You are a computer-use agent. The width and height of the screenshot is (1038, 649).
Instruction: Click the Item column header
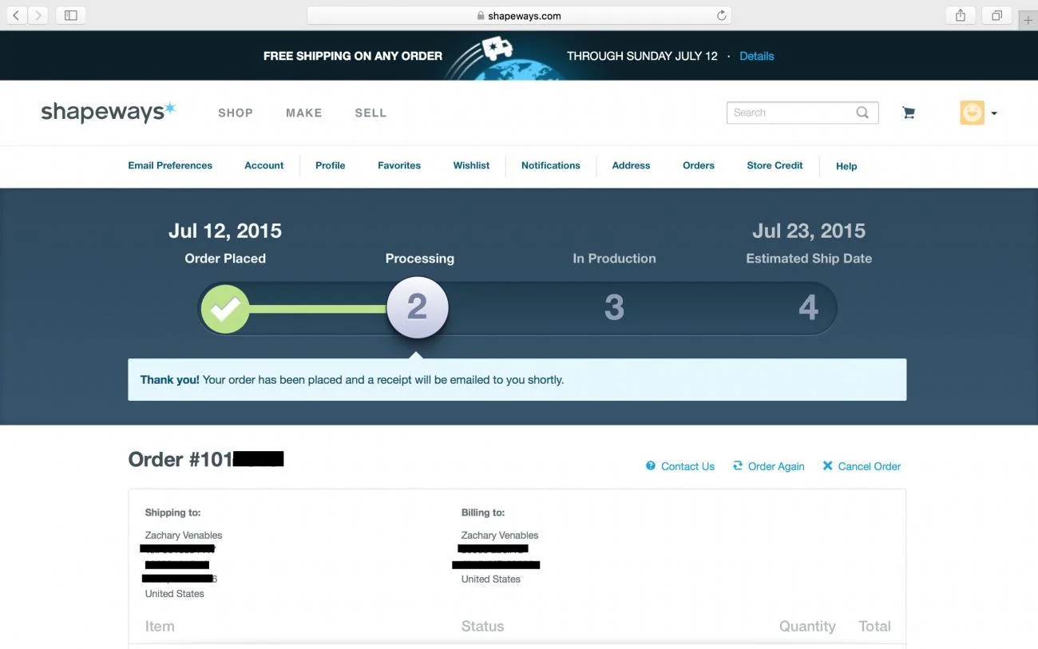160,627
